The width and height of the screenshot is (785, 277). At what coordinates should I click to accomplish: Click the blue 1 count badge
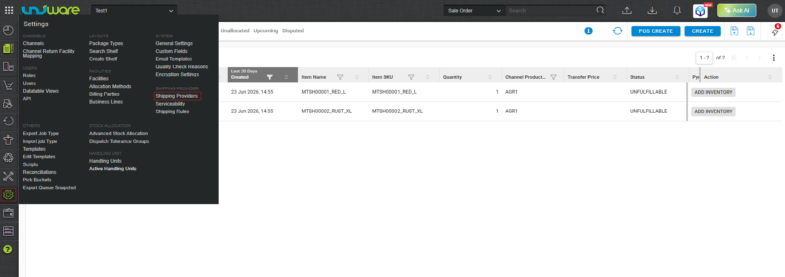(588, 31)
